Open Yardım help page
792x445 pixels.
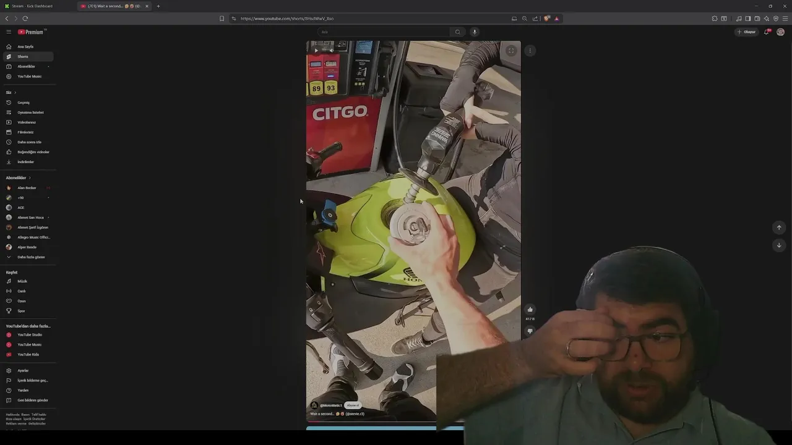pyautogui.click(x=28, y=390)
